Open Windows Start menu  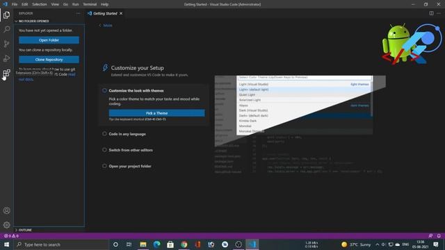coord(6,244)
